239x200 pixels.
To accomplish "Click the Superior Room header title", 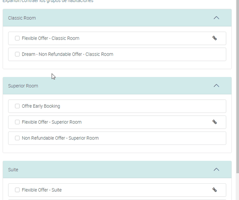I will click(23, 86).
